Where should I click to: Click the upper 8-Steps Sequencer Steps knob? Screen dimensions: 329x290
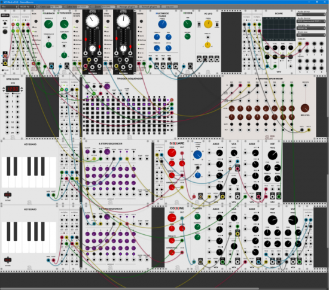[x=107, y=152]
